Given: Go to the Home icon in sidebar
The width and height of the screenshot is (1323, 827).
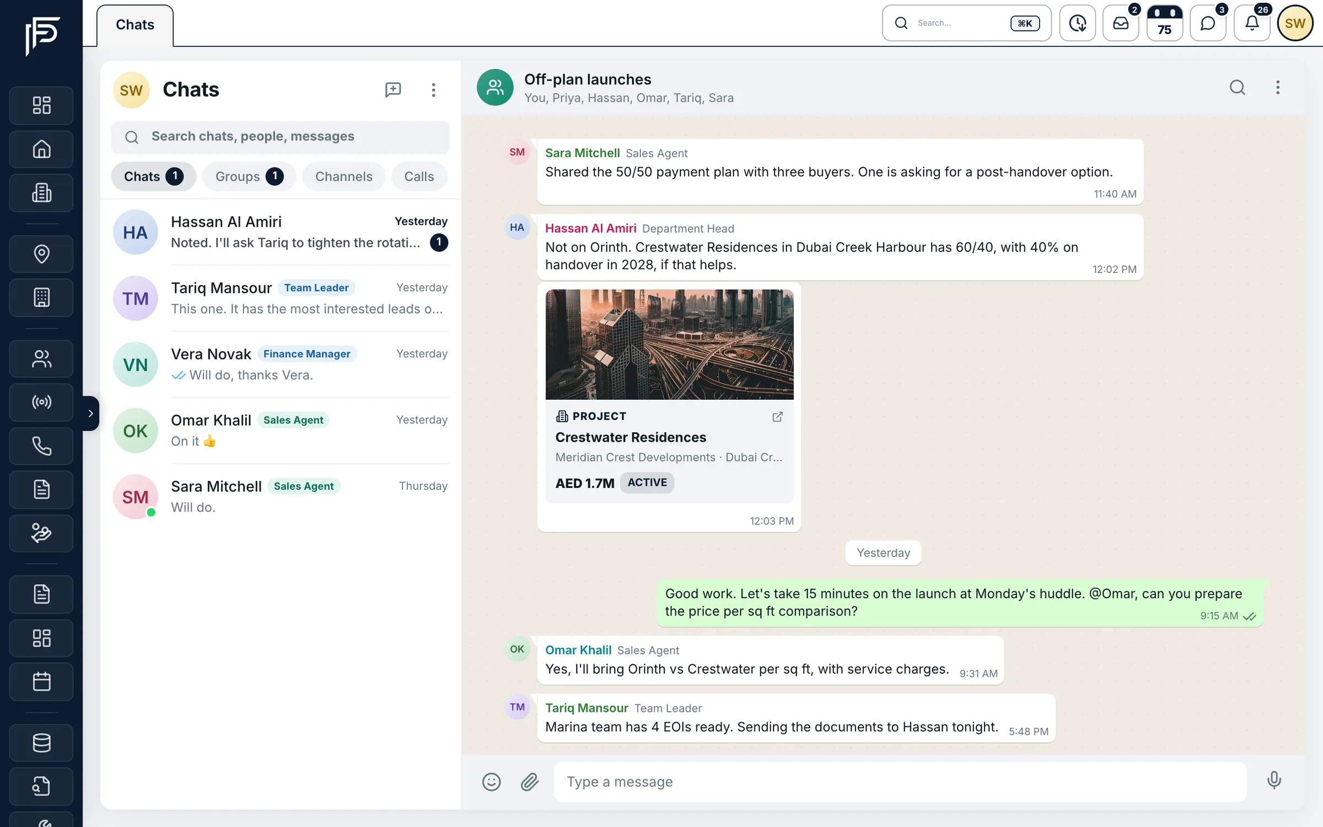Looking at the screenshot, I should click(x=41, y=149).
